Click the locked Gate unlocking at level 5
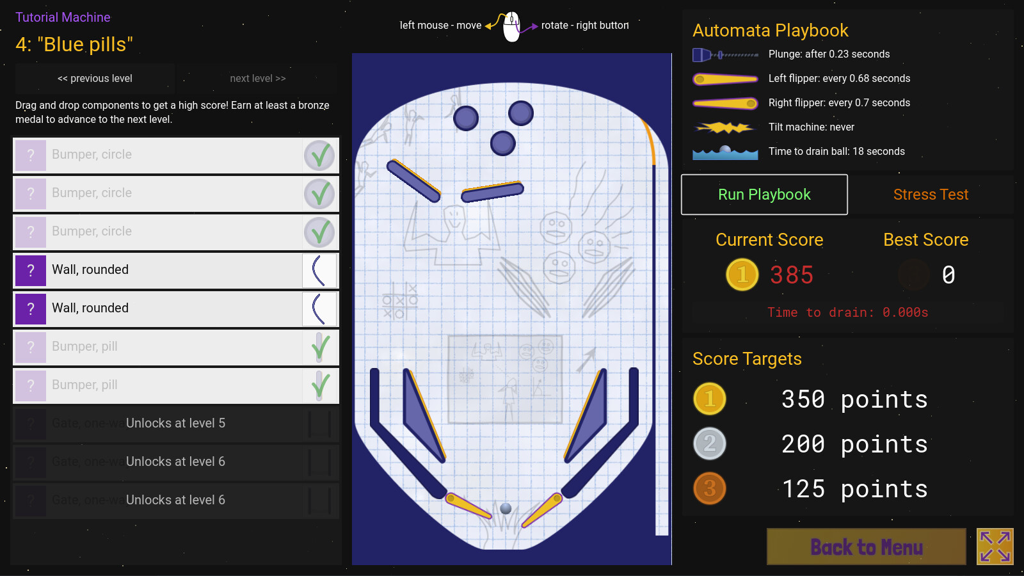 [175, 423]
